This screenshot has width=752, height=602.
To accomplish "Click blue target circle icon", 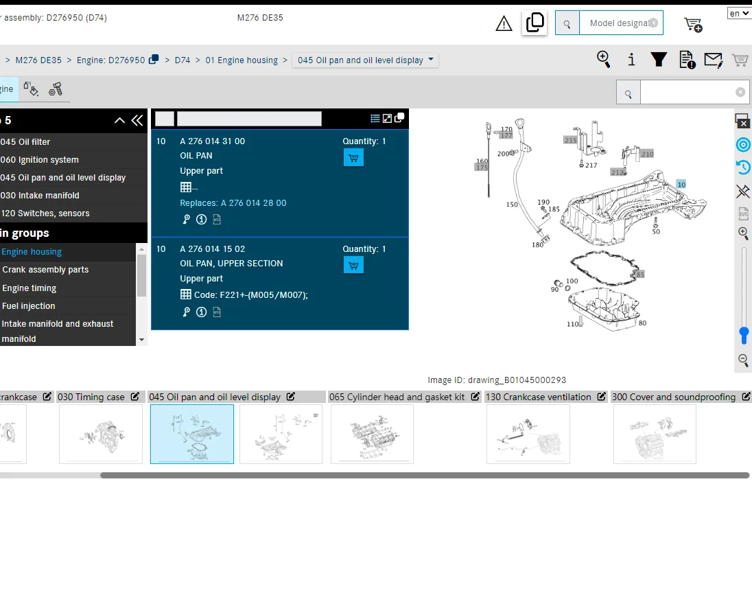I will point(743,144).
